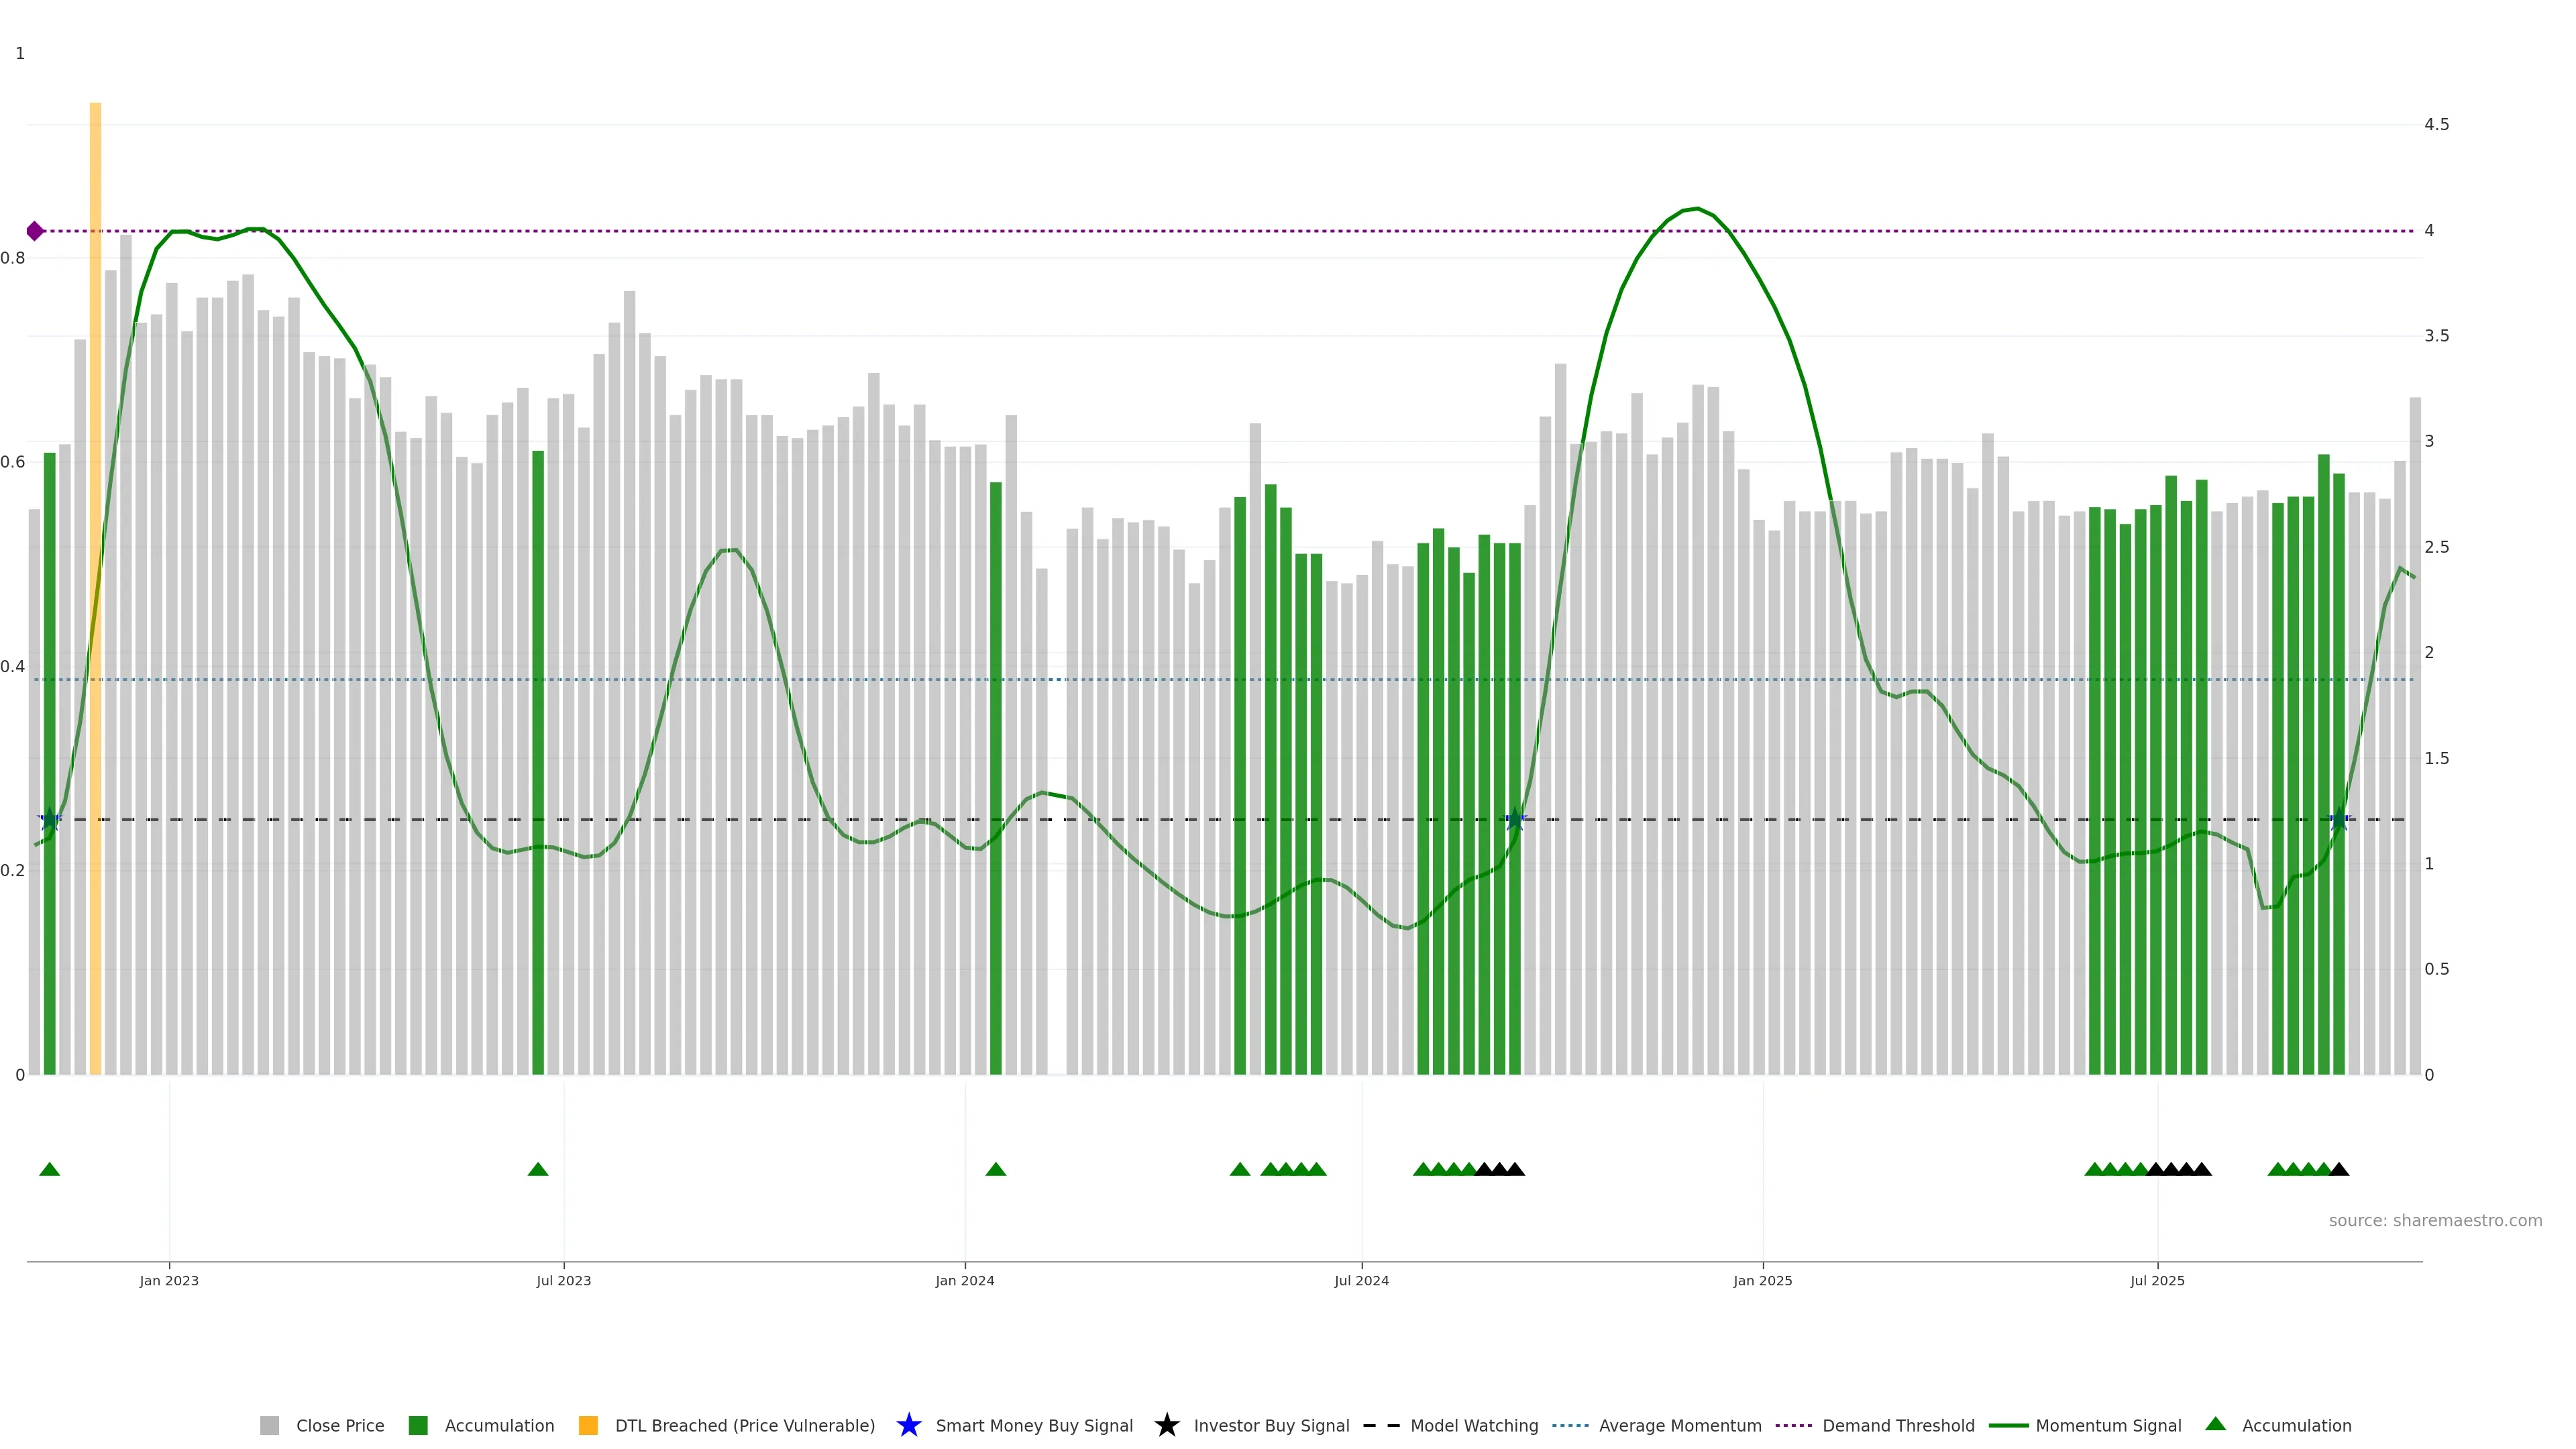
Task: Click the green Accumulation bar legend swatch
Action: click(x=418, y=1426)
